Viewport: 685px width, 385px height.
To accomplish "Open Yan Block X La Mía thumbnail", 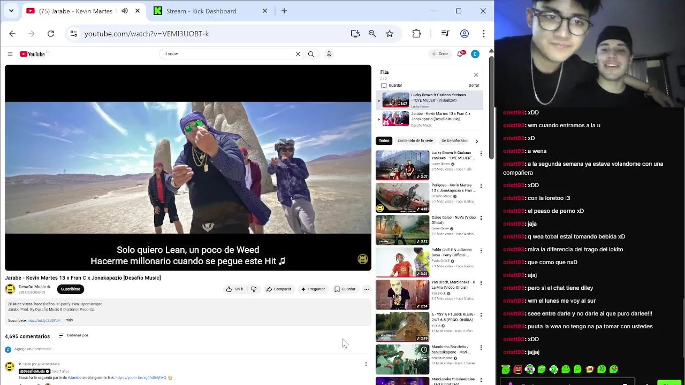I will (x=402, y=294).
